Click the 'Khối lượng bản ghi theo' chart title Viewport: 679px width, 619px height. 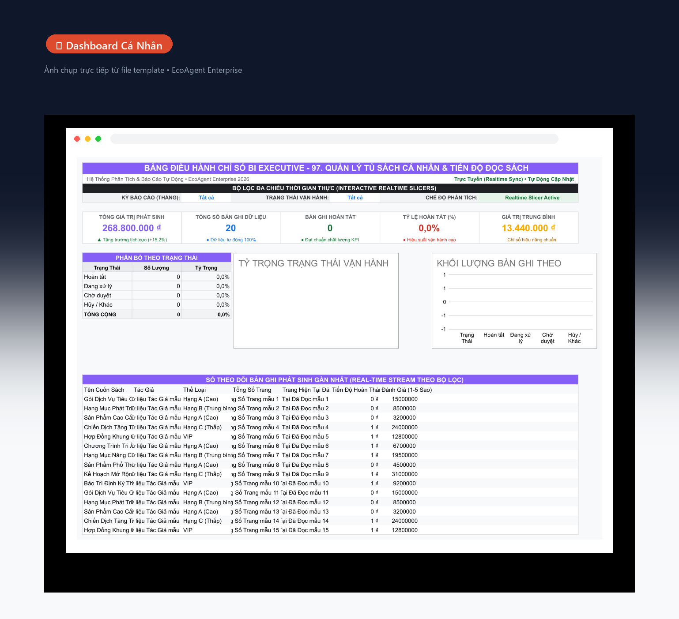click(499, 263)
